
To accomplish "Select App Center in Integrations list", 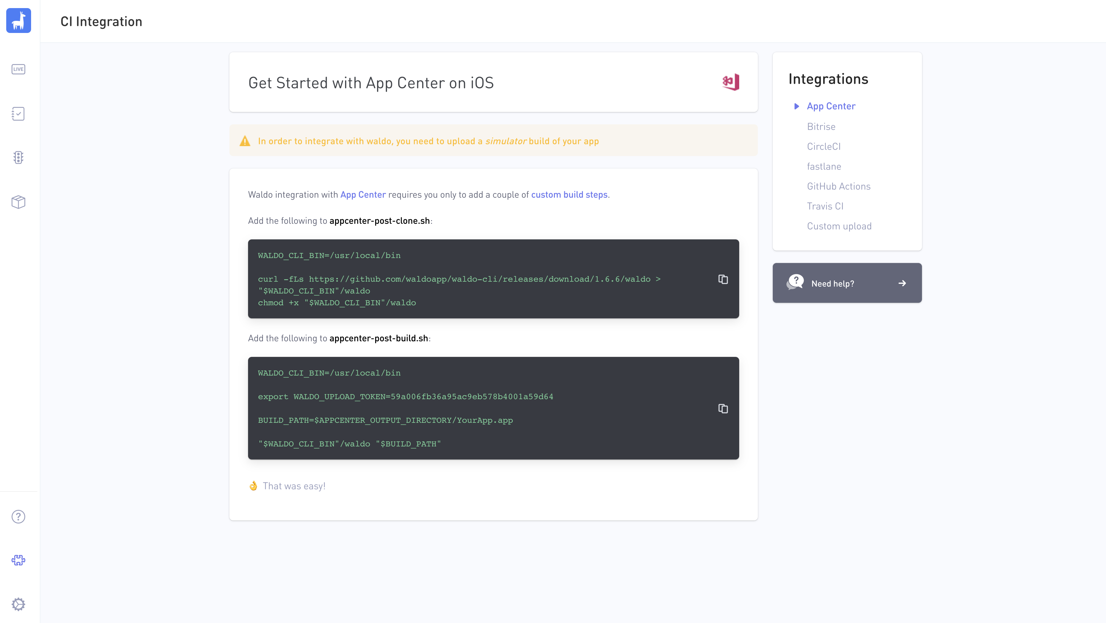I will click(x=831, y=106).
